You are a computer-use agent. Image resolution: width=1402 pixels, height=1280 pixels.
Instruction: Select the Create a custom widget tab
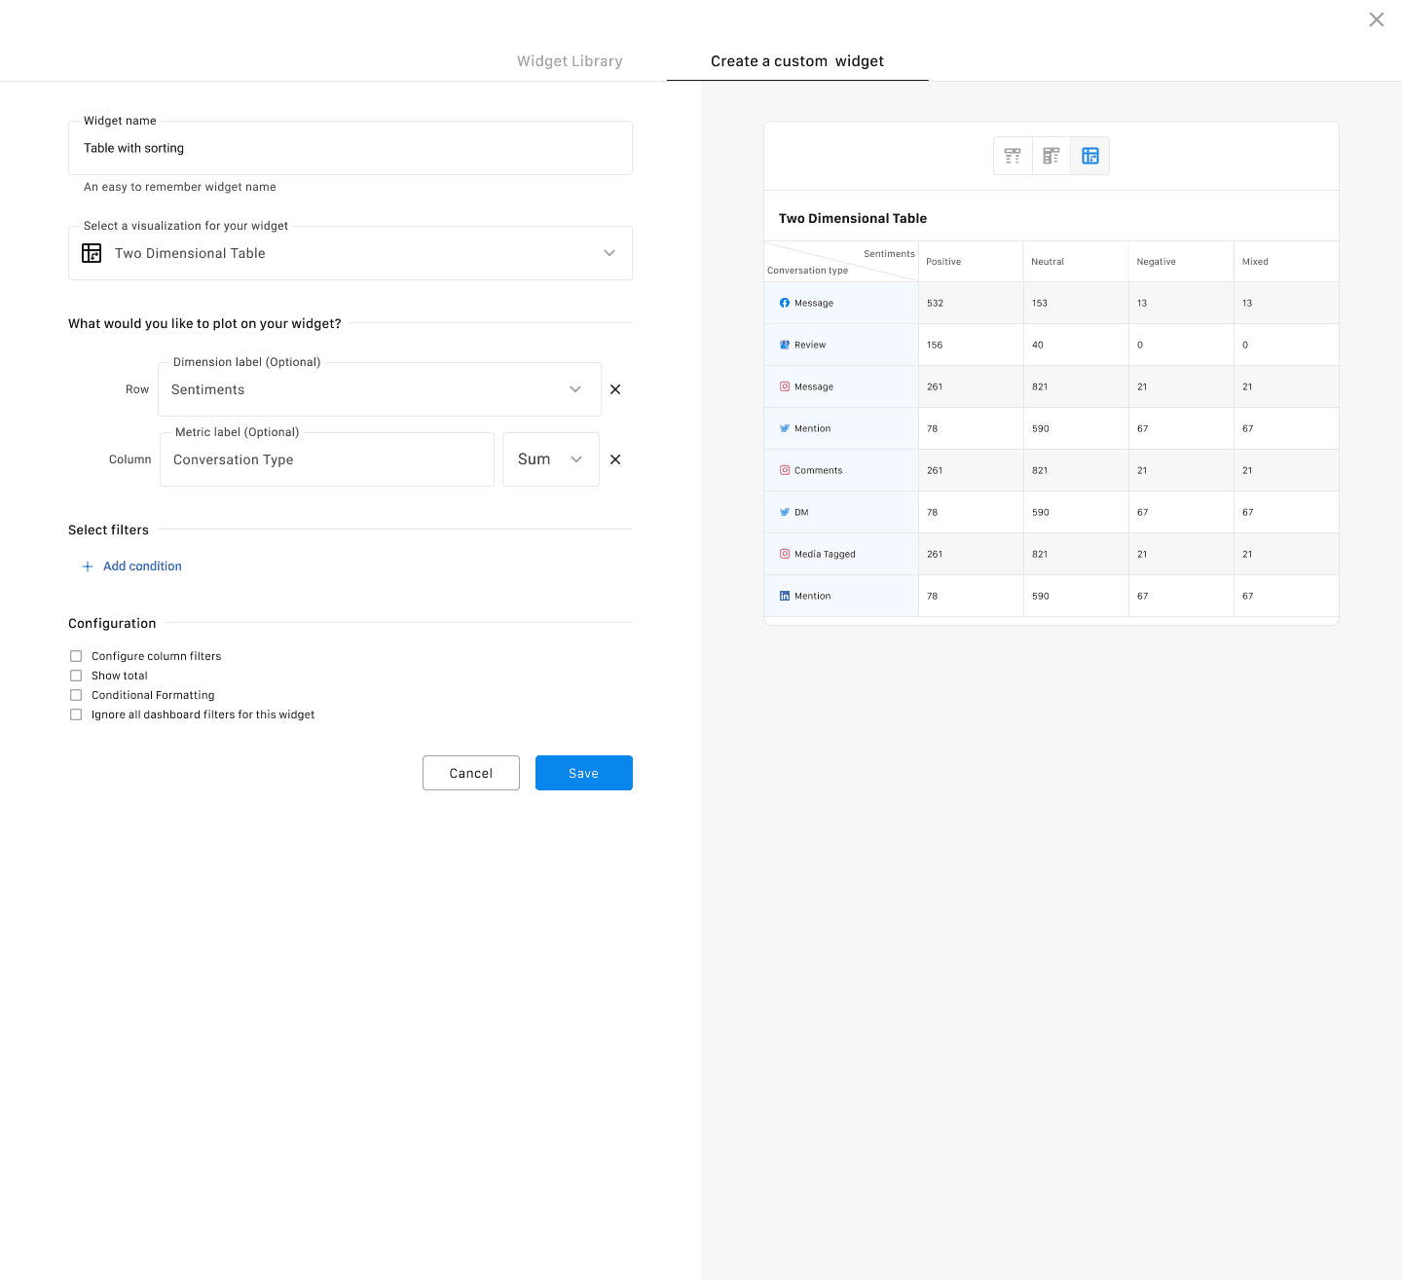797,61
